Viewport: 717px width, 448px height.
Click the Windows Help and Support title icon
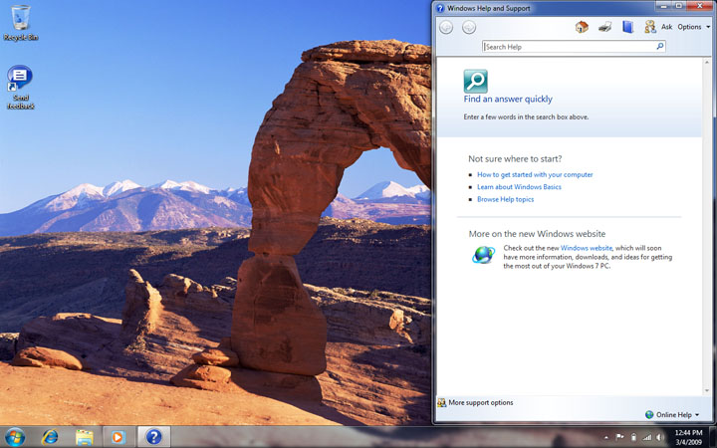440,8
